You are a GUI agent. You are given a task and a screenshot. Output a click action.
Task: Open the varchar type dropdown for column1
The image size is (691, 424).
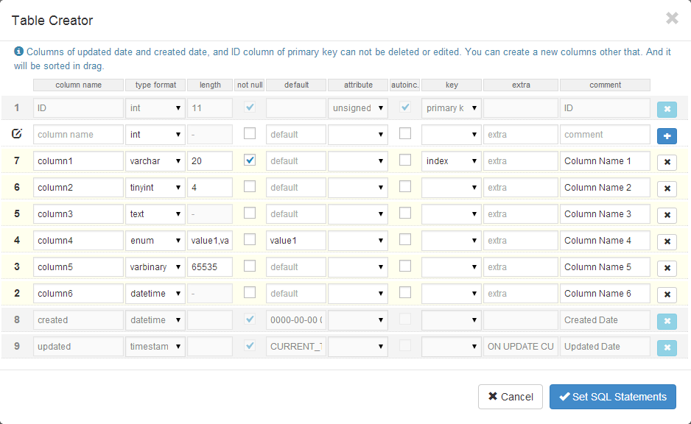[155, 161]
